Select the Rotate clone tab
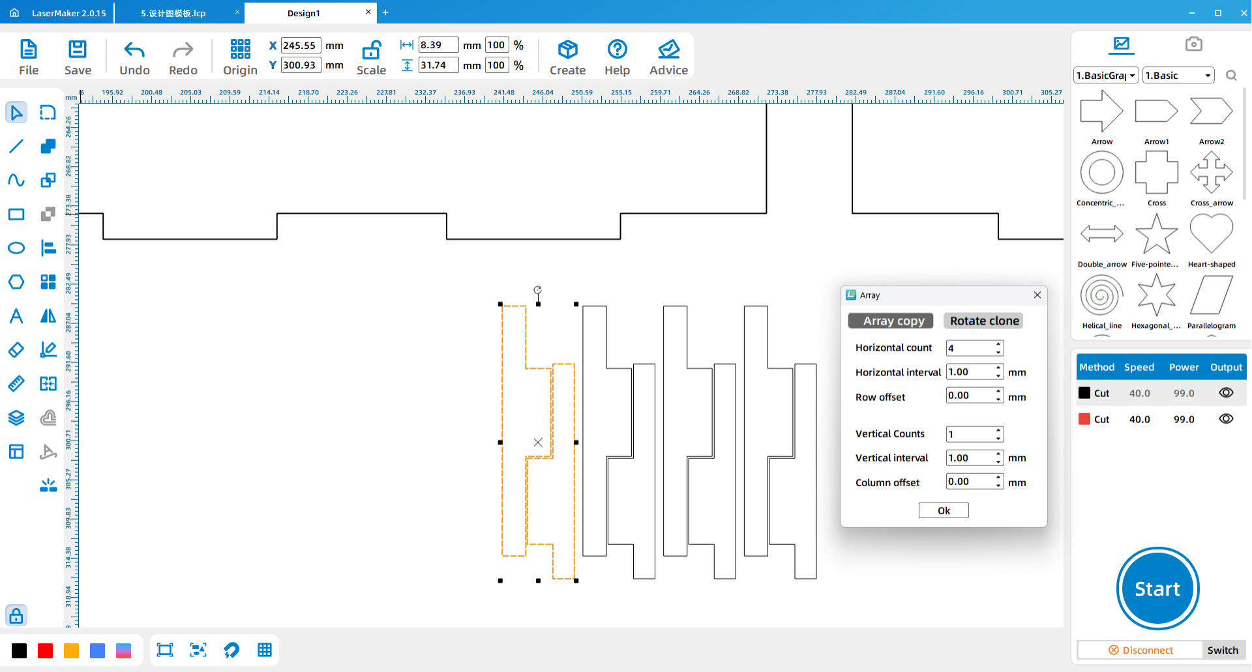 pyautogui.click(x=984, y=321)
